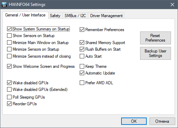Viewport: 178px width, 128px height.
Task: Click the Reset Preferences button
Action: 156,38
